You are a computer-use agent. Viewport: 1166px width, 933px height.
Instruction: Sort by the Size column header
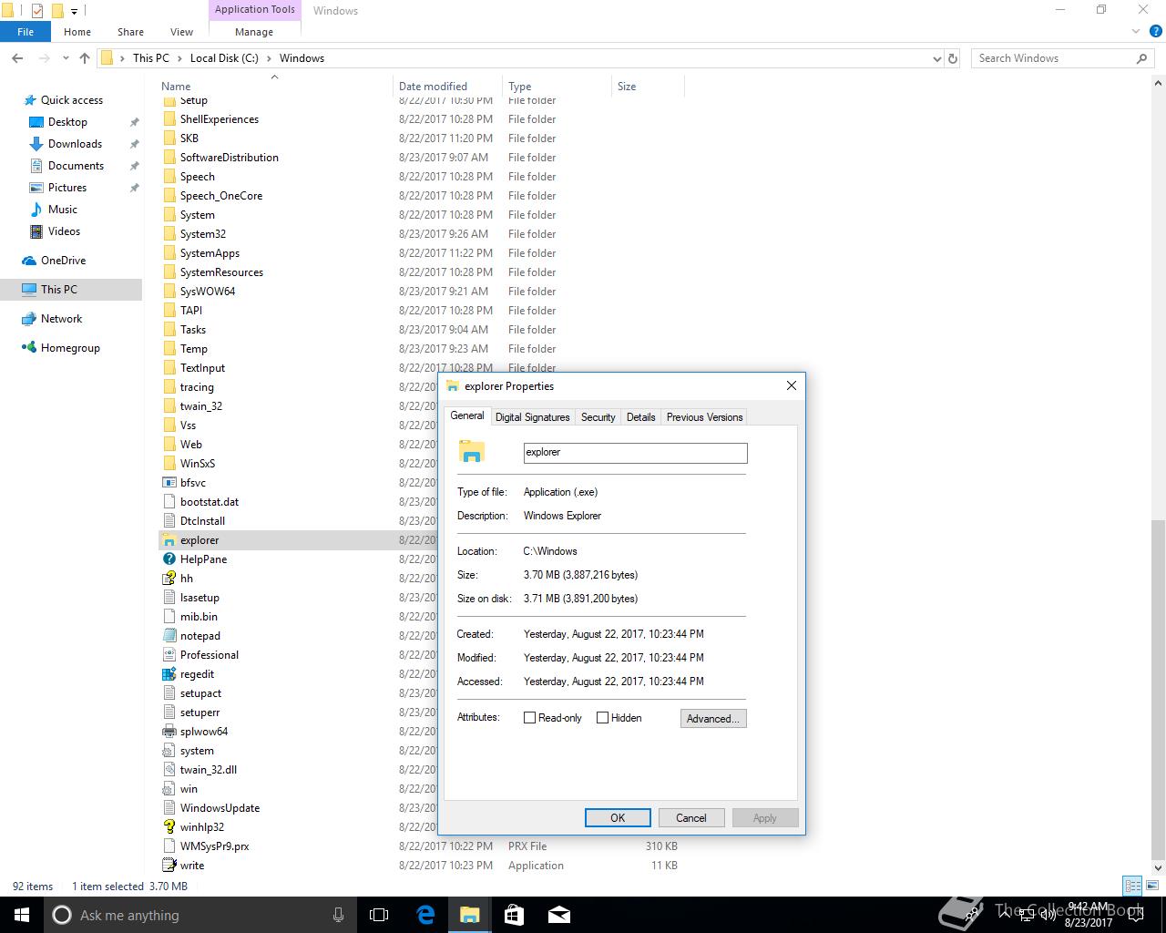pyautogui.click(x=647, y=87)
